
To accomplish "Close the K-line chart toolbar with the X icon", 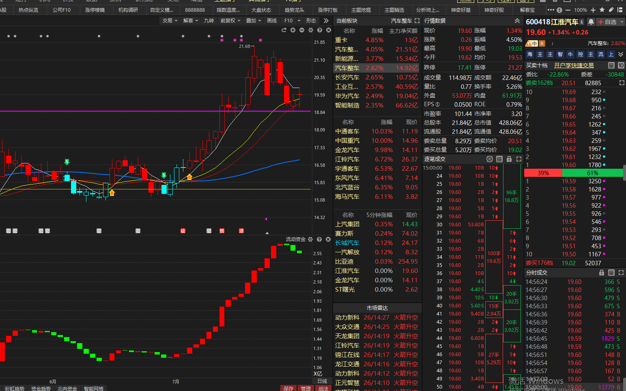I will tap(329, 30).
